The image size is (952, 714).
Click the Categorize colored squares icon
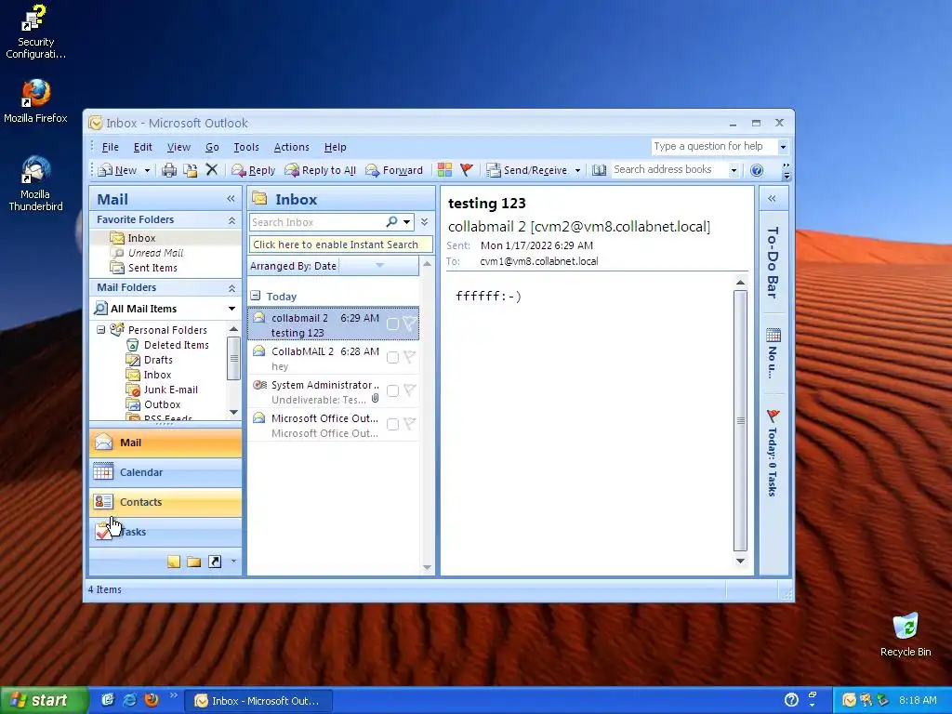pyautogui.click(x=444, y=169)
